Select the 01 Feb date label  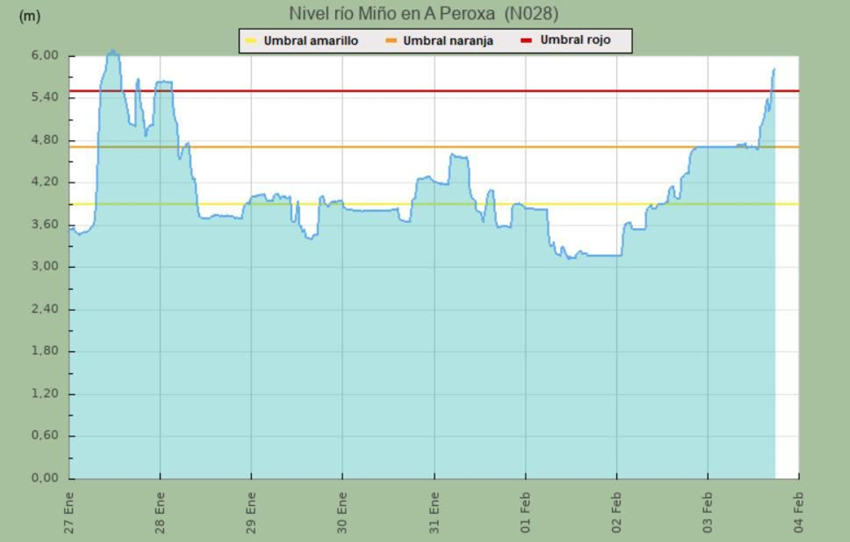(x=525, y=512)
